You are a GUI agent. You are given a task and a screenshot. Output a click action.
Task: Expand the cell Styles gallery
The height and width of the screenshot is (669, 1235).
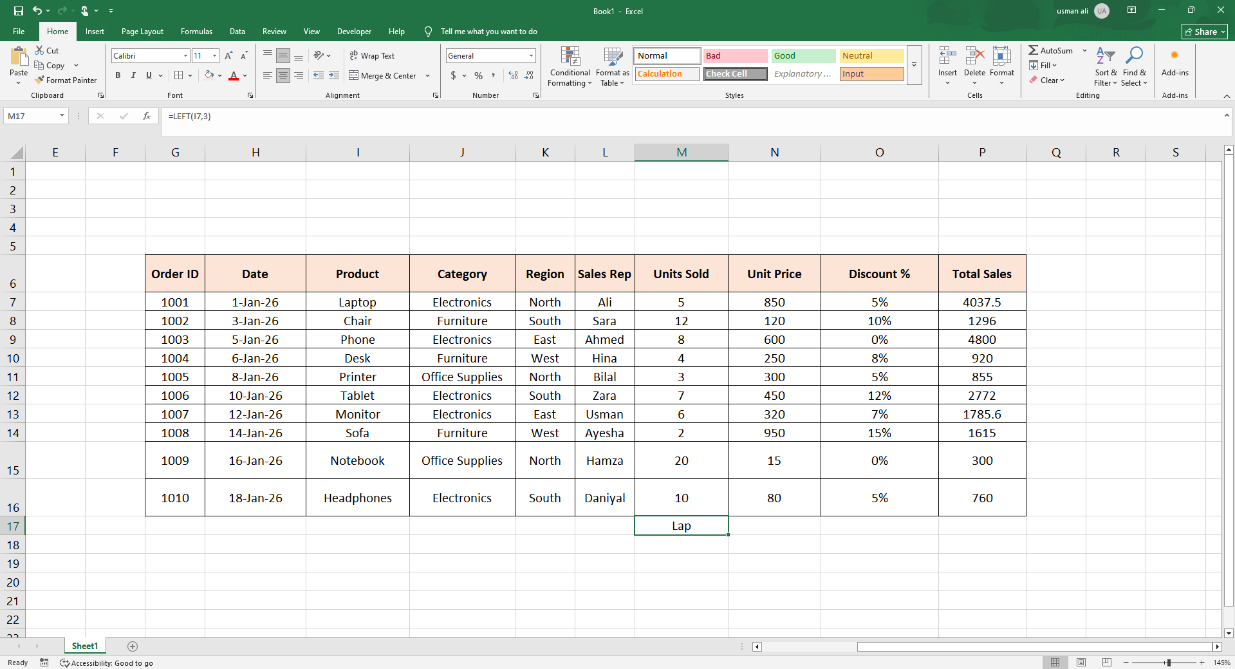[914, 65]
